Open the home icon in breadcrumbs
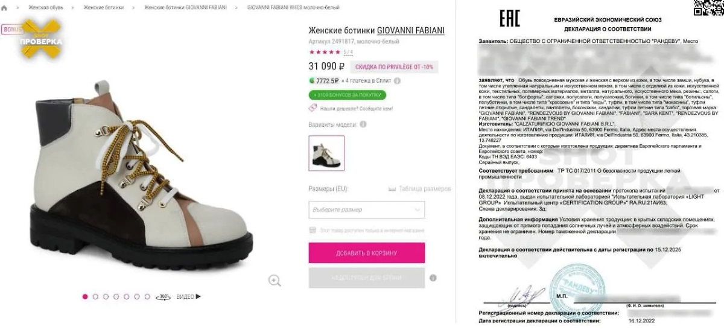Viewport: 724px width, 335px height. [4, 8]
